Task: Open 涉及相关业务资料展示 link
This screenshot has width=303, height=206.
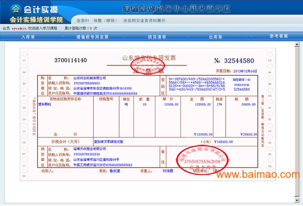Action: pyautogui.click(x=144, y=20)
